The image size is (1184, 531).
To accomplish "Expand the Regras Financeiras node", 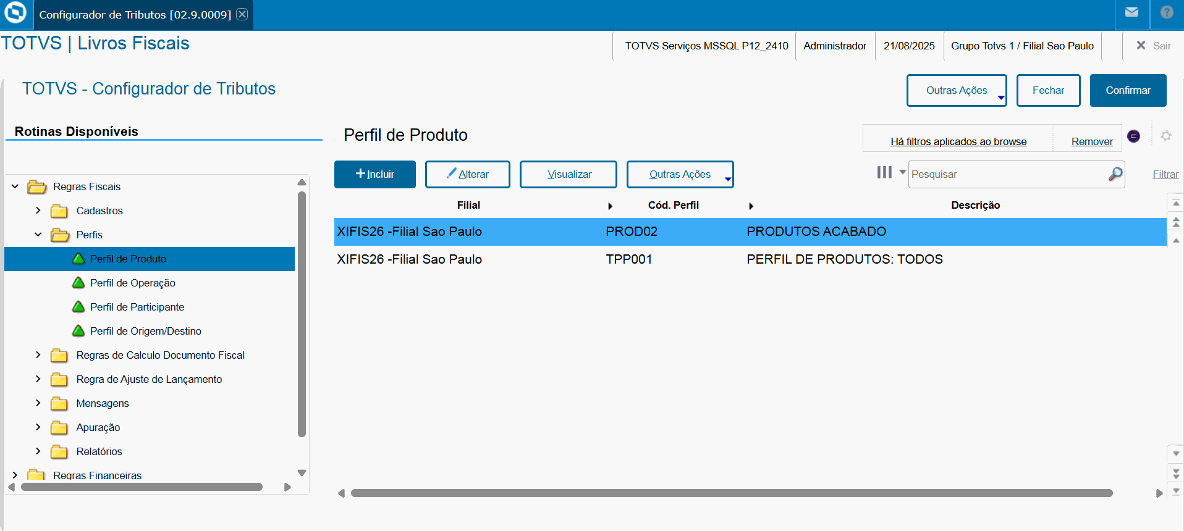I will pyautogui.click(x=15, y=475).
